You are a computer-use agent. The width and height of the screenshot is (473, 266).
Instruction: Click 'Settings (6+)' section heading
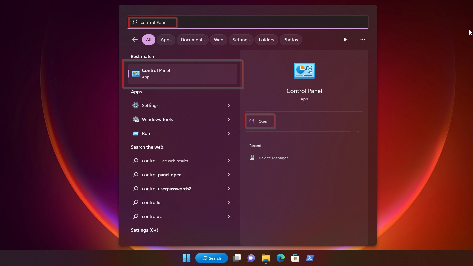tap(145, 230)
